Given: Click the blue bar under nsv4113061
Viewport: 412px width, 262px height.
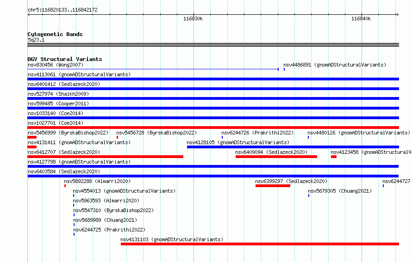Looking at the screenshot, I should pos(213,79).
